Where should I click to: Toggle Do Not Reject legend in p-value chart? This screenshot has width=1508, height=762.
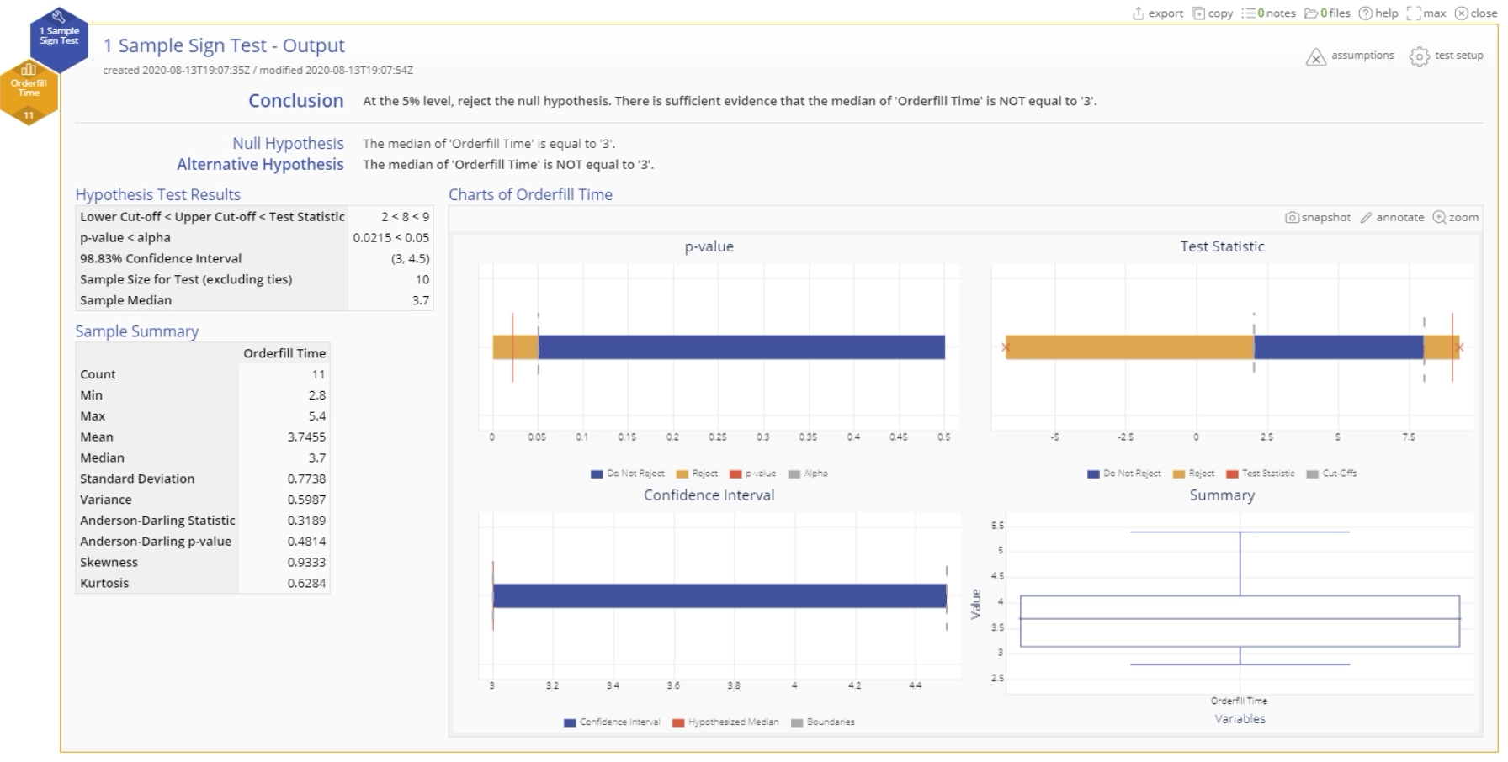[628, 474]
